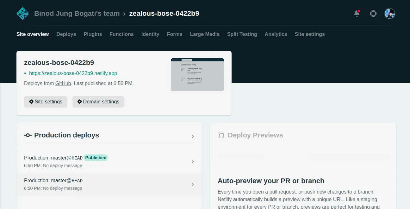Click the site preview thumbnail
The width and height of the screenshot is (410, 209).
point(197,75)
